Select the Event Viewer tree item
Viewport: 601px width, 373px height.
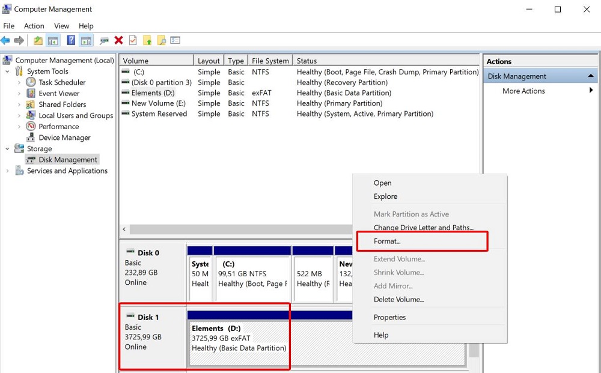[59, 94]
